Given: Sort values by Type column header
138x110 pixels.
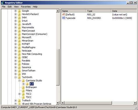Looking at the screenshot, I should click(x=98, y=11).
